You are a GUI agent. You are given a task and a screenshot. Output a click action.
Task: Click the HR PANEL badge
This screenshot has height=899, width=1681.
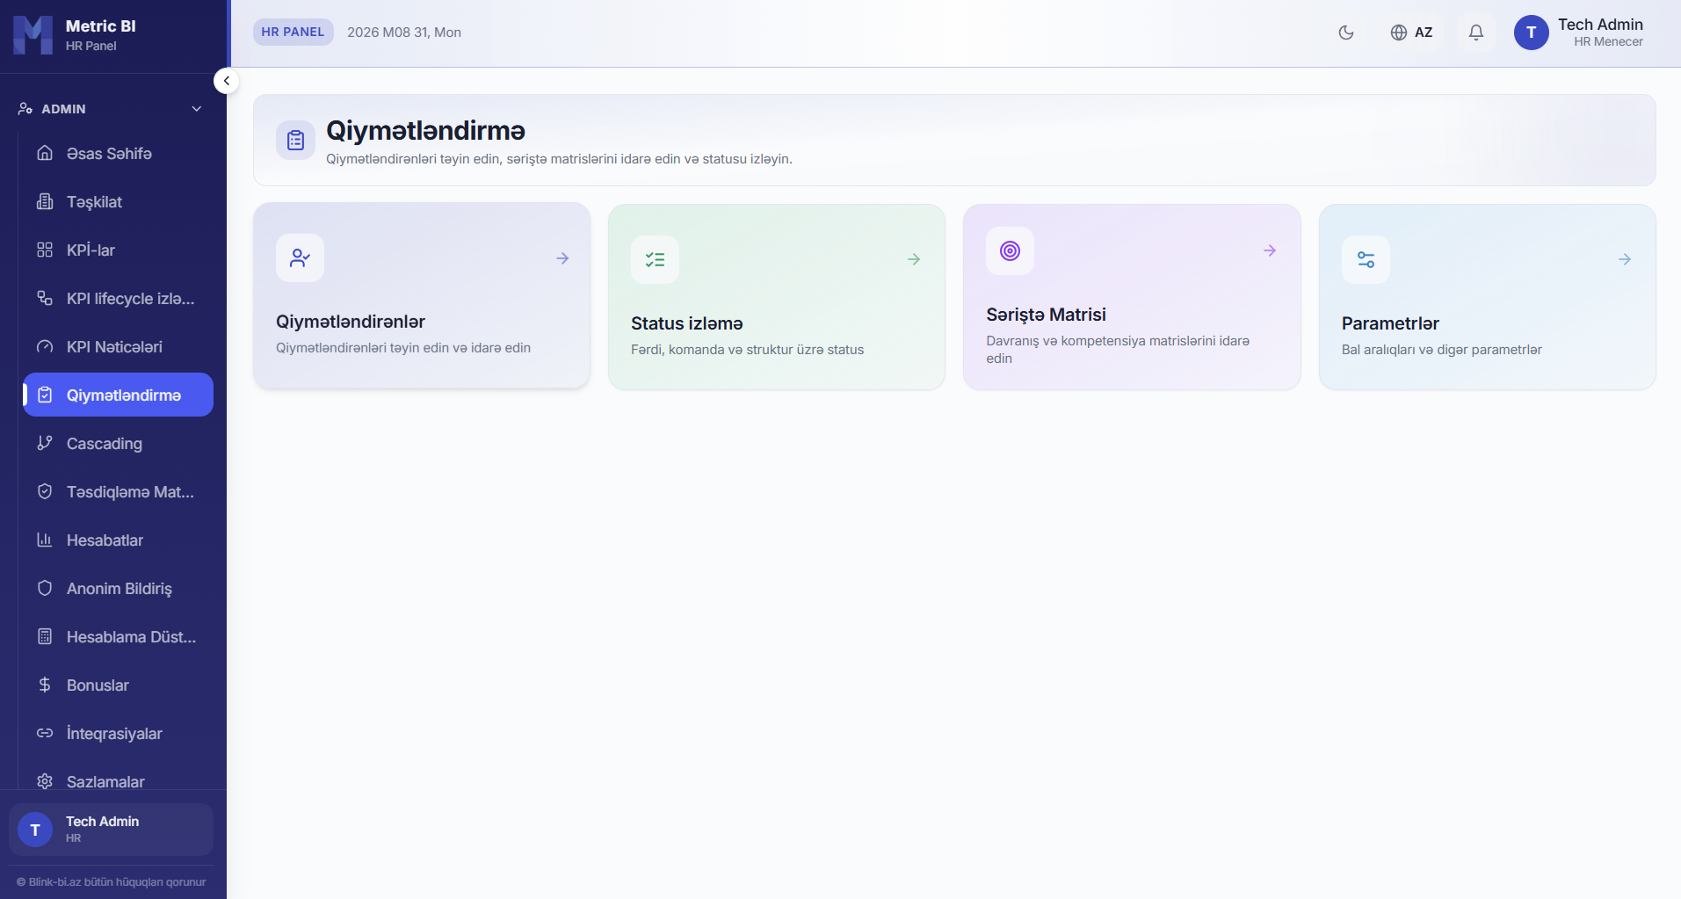click(x=293, y=32)
